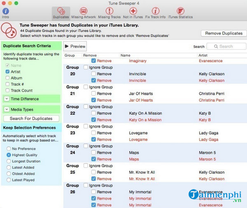This screenshot has width=247, height=208.
Task: Click the Group column header
Action: click(x=70, y=55)
